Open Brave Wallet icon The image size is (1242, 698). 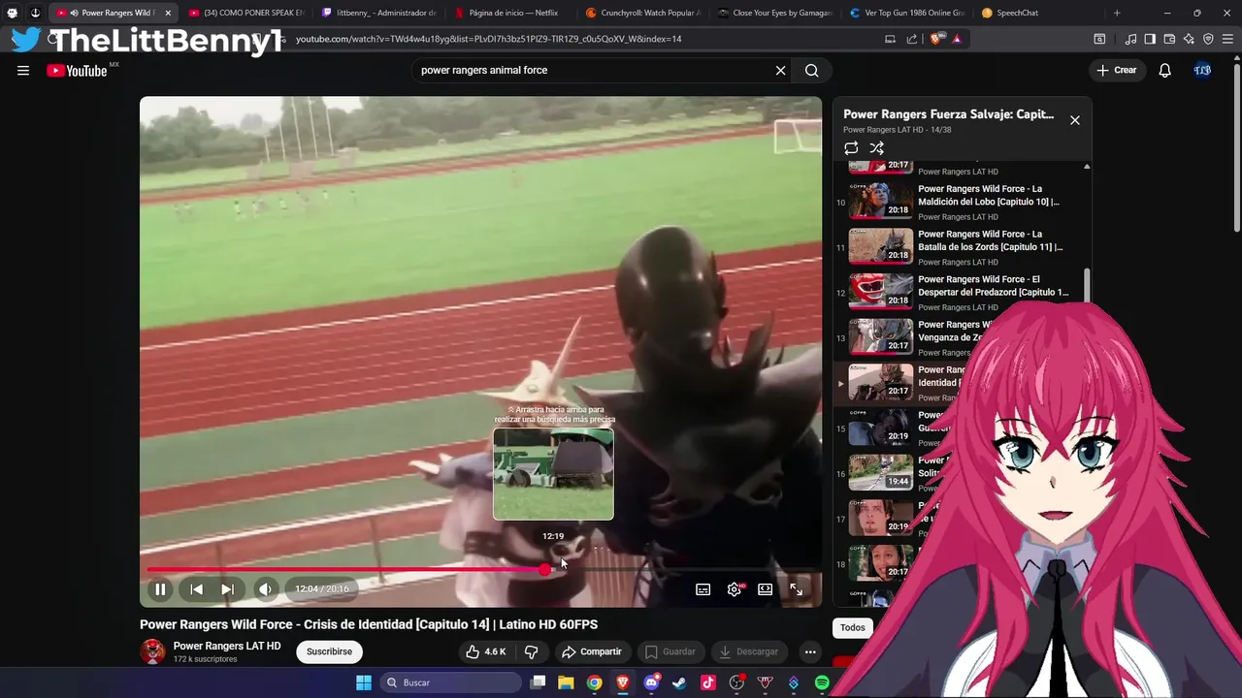click(1169, 39)
